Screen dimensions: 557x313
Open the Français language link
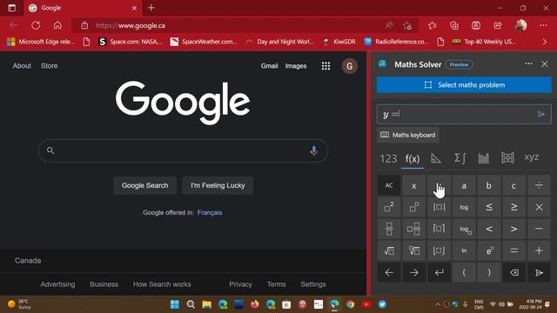click(x=210, y=212)
